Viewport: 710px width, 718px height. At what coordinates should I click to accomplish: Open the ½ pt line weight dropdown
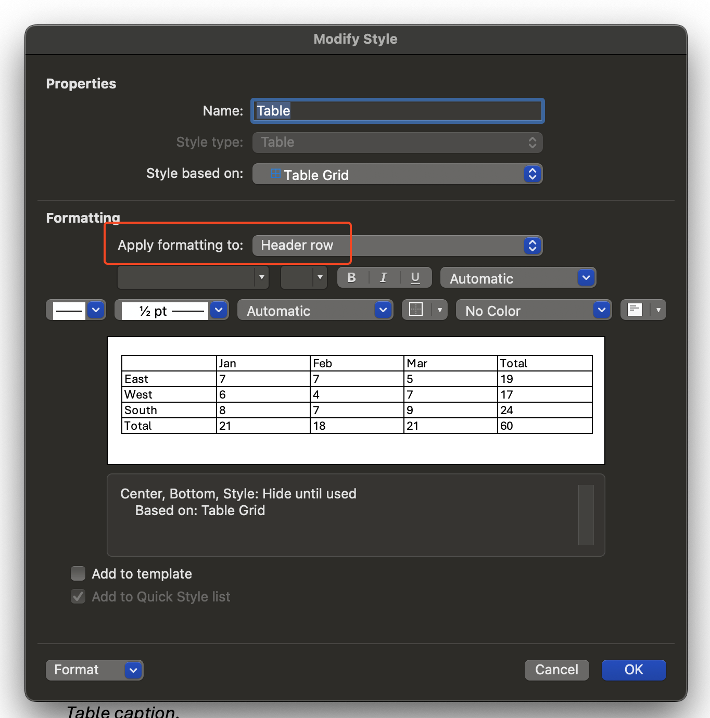(171, 310)
